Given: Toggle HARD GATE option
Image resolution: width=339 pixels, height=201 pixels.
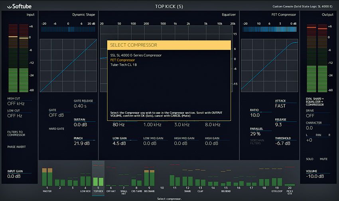Looking at the screenshot, I should pyautogui.click(x=56, y=129).
